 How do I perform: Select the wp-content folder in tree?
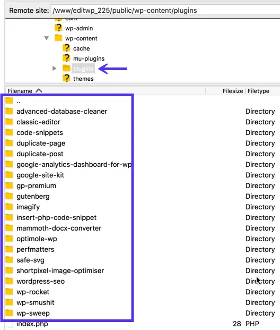click(x=81, y=38)
